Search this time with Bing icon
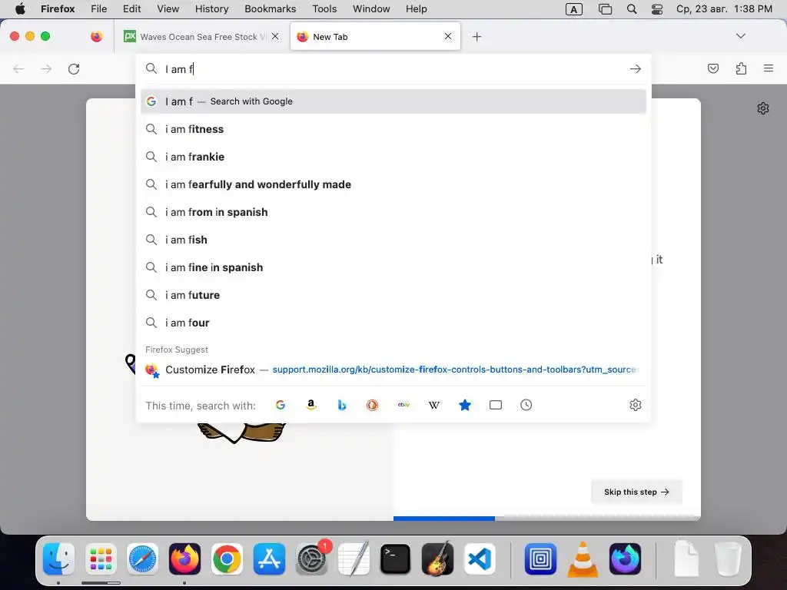787x590 pixels. coord(342,405)
